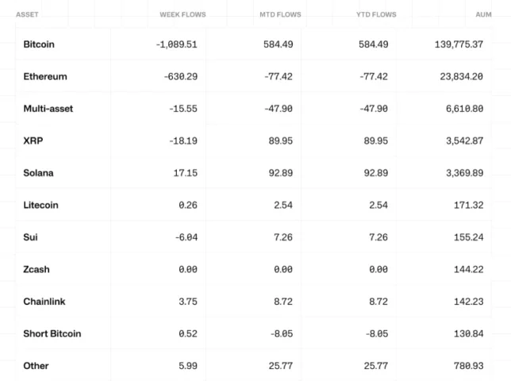Click the Solana row label
511x381 pixels.
(x=39, y=173)
